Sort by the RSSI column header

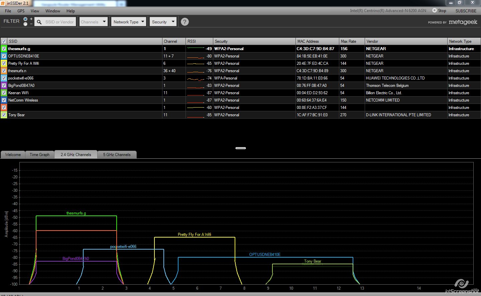(199, 41)
